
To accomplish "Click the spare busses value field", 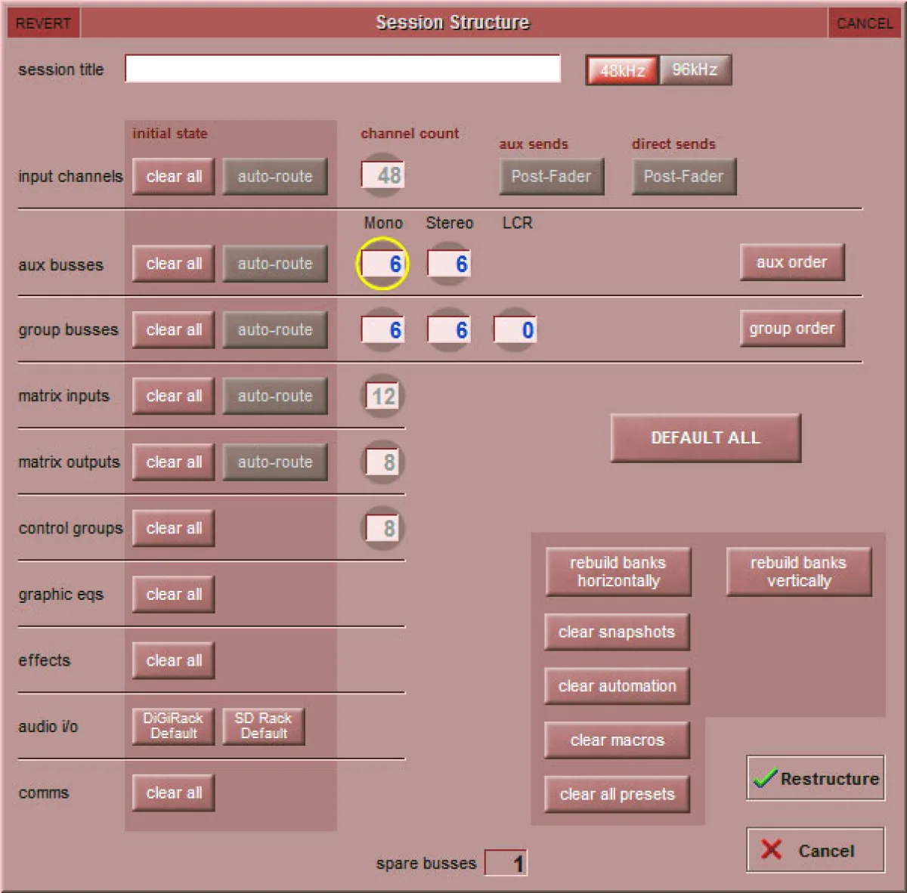I will pyautogui.click(x=506, y=863).
